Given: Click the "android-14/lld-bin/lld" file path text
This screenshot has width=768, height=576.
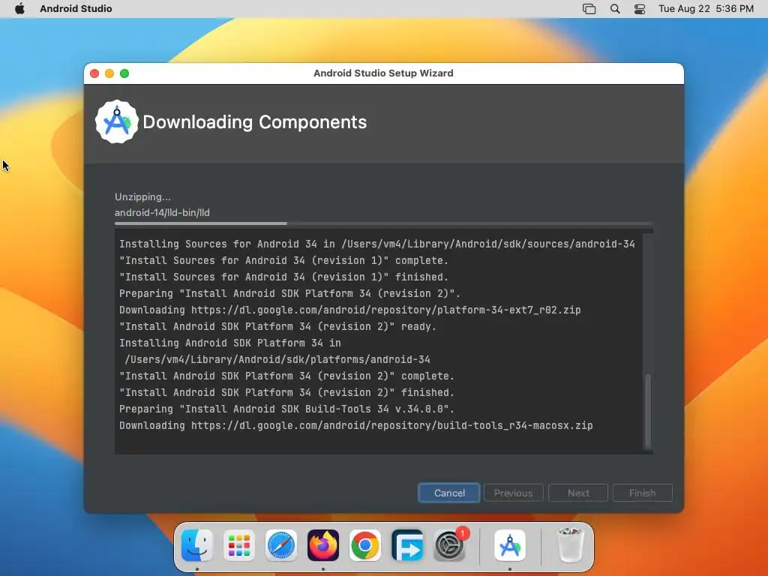Looking at the screenshot, I should coord(162,212).
